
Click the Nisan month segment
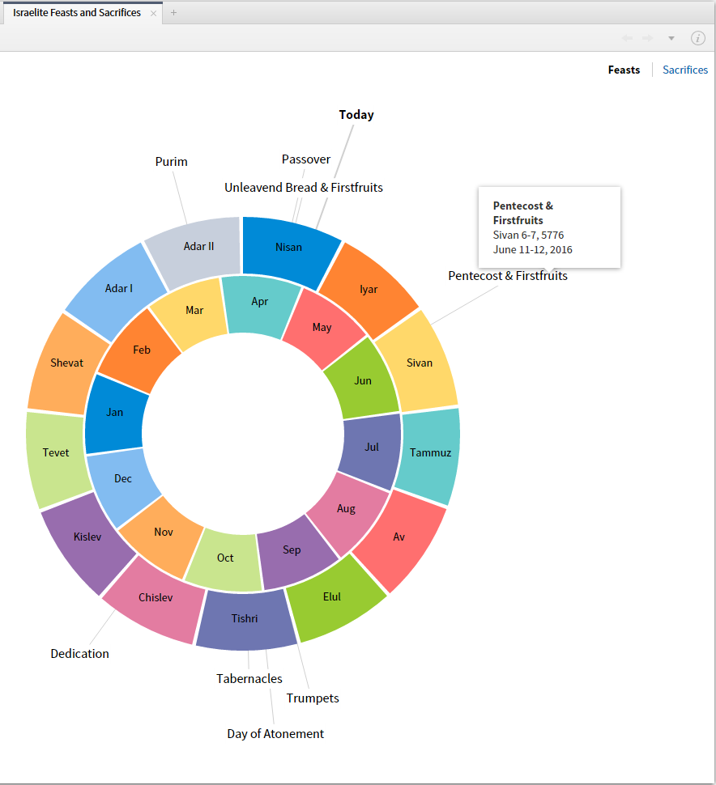pos(288,248)
